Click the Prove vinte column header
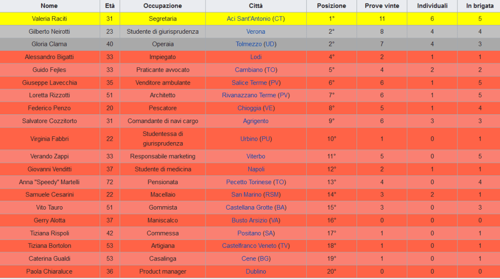The height and width of the screenshot is (279, 500). coord(382,6)
